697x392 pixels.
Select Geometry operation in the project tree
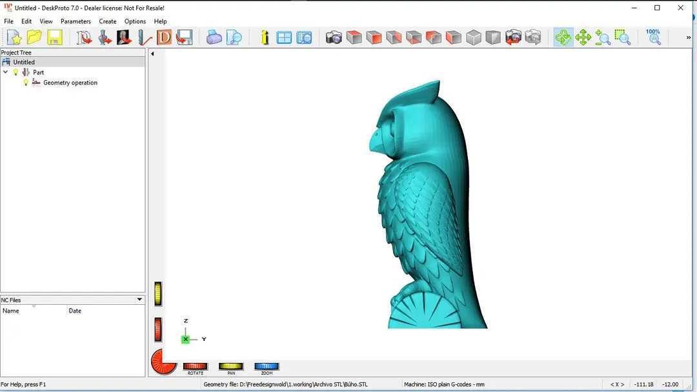(70, 83)
